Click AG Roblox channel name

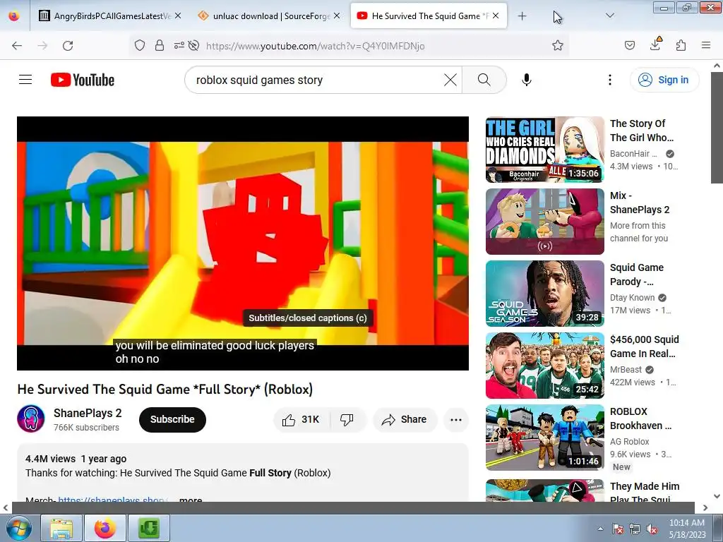coord(629,442)
